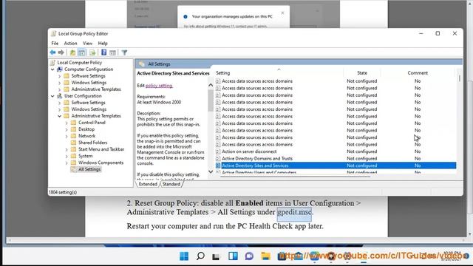The height and width of the screenshot is (266, 473).
Task: Click the Back arrow toolbar icon
Action: pos(52,52)
